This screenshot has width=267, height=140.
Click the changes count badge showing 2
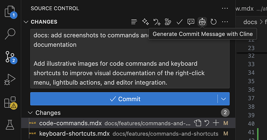225,113
